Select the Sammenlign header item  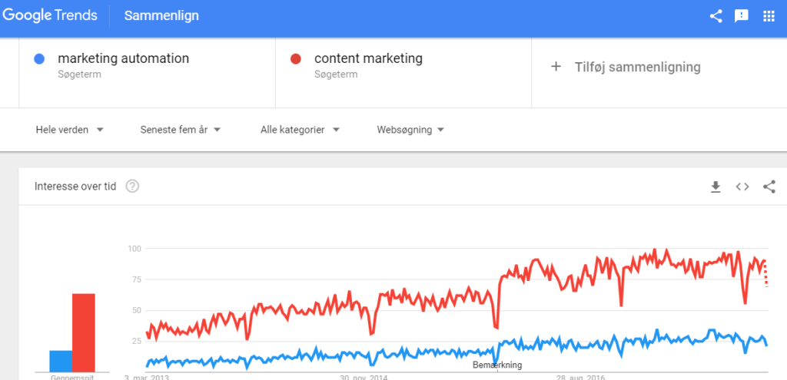pyautogui.click(x=162, y=16)
